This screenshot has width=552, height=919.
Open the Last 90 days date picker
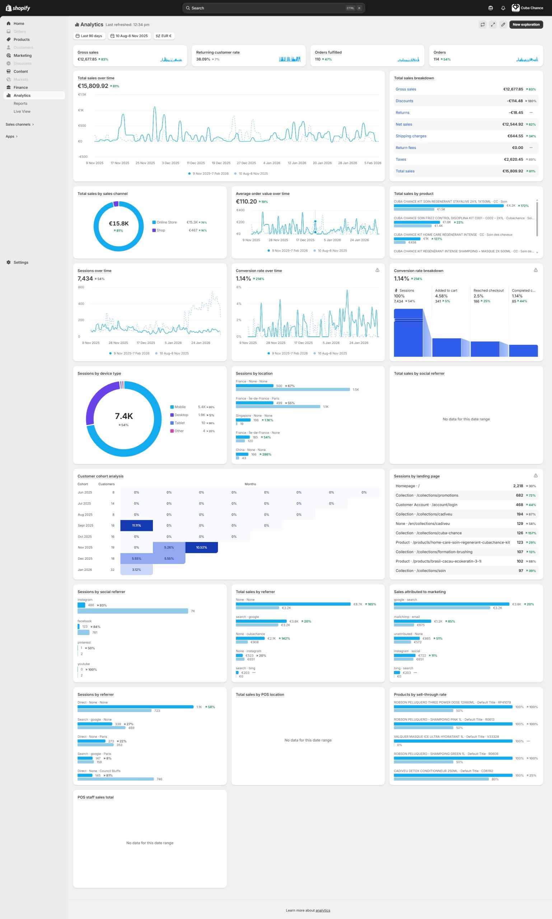89,36
